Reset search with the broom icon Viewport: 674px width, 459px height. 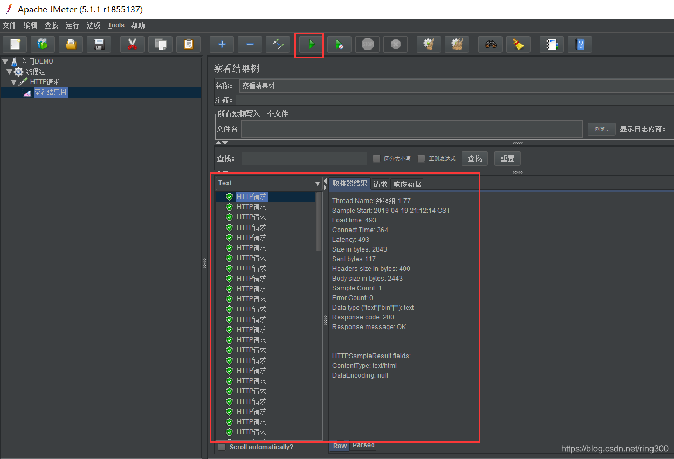[518, 44]
